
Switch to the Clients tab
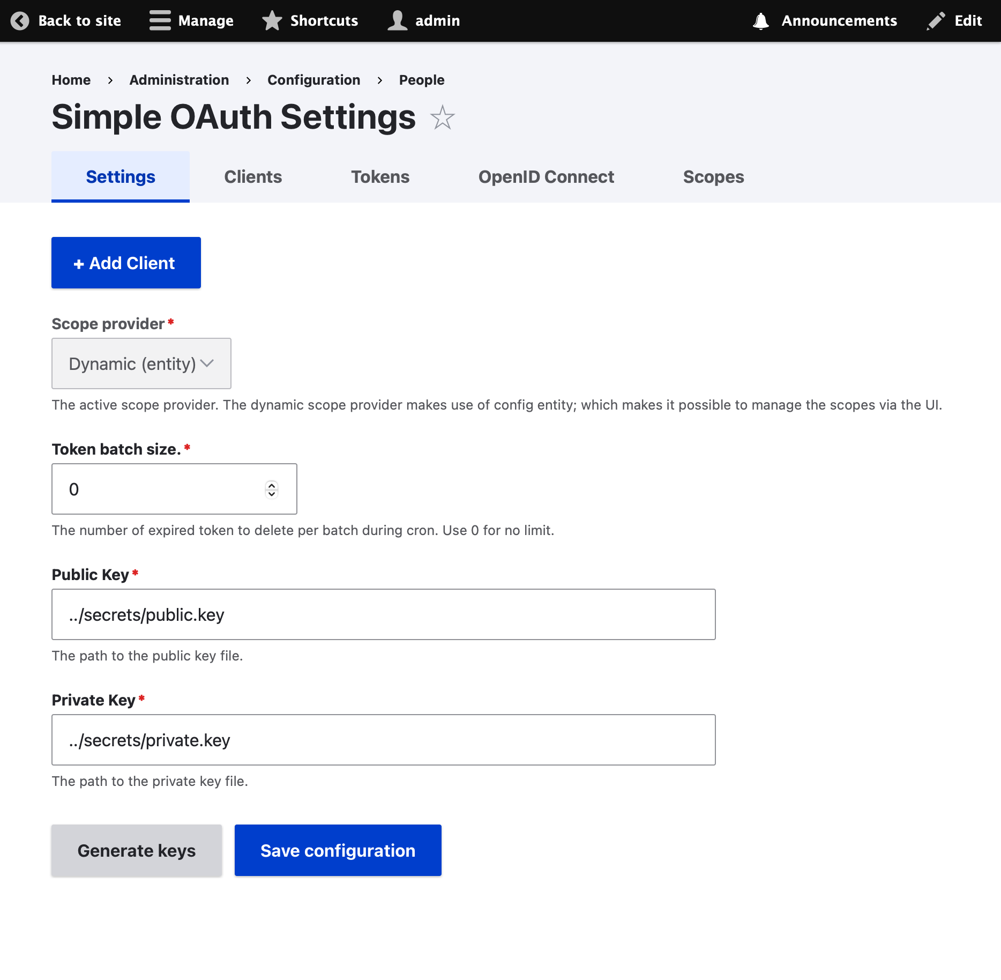253,177
